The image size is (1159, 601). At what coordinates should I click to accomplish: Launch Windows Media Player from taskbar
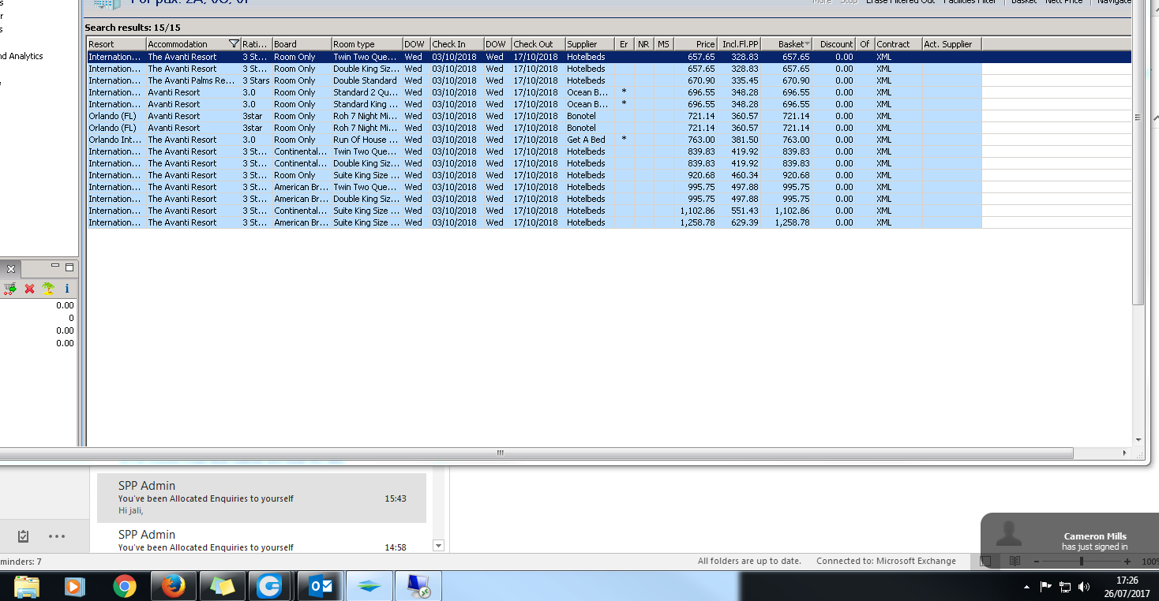[74, 586]
